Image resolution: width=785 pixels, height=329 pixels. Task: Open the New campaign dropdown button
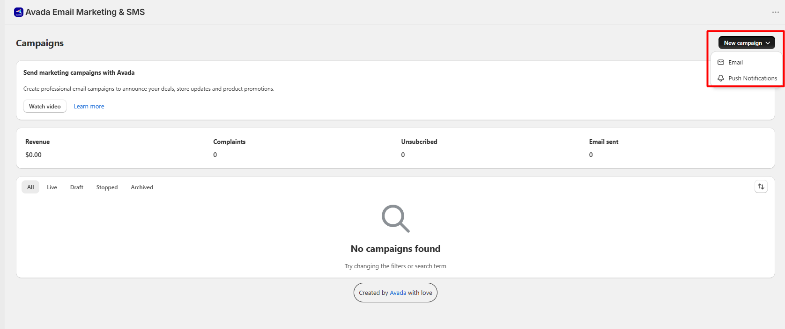pos(747,43)
